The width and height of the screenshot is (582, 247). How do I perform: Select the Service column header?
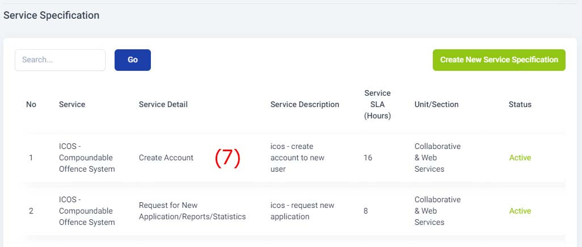(x=72, y=105)
